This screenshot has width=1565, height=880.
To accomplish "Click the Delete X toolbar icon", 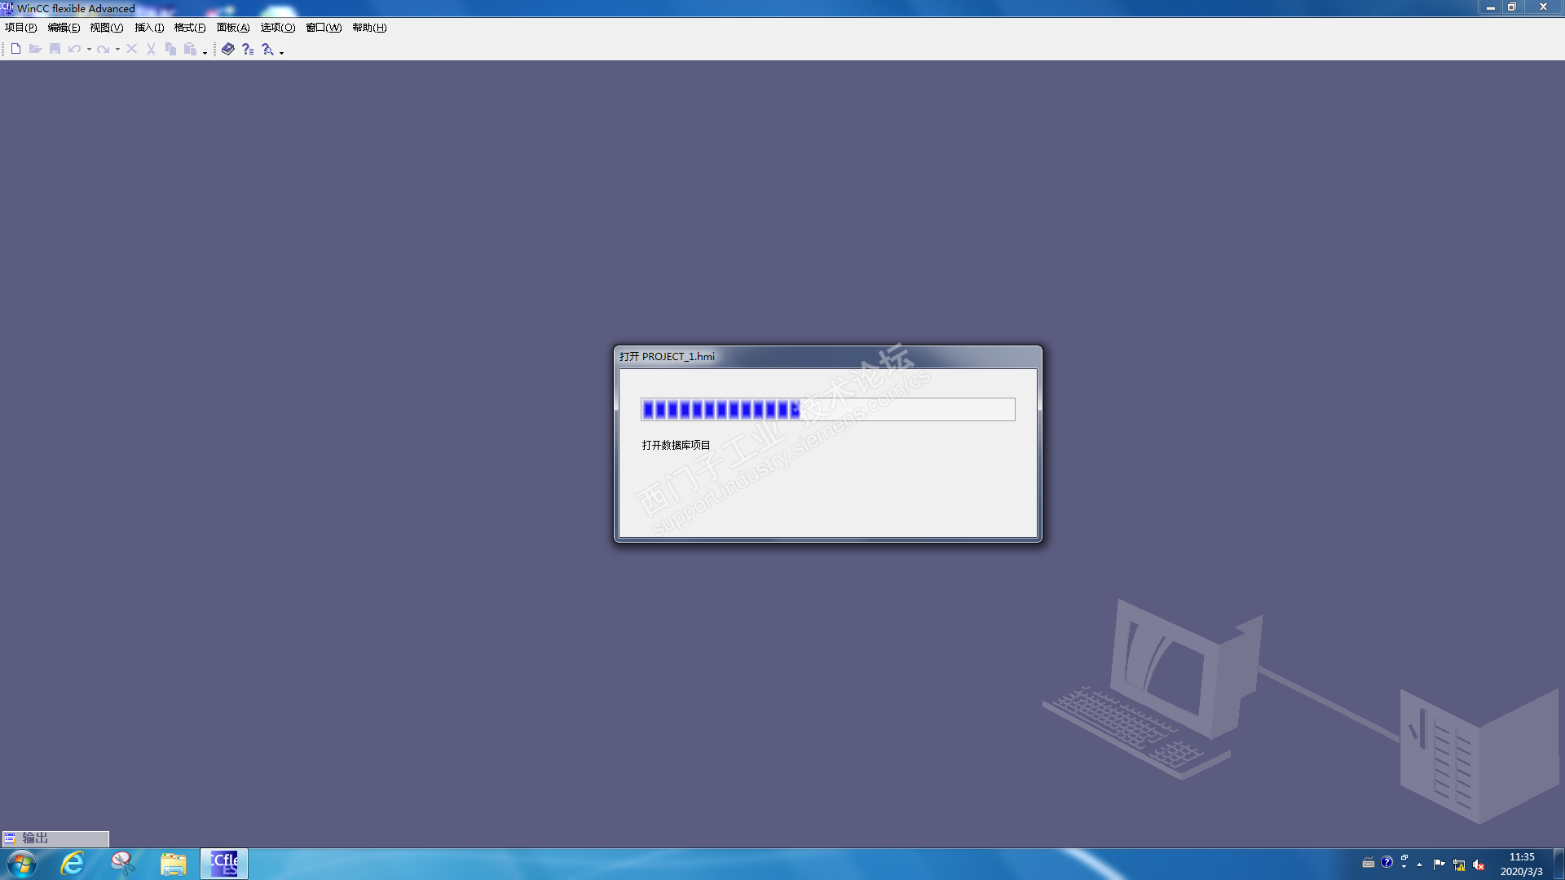I will [131, 49].
